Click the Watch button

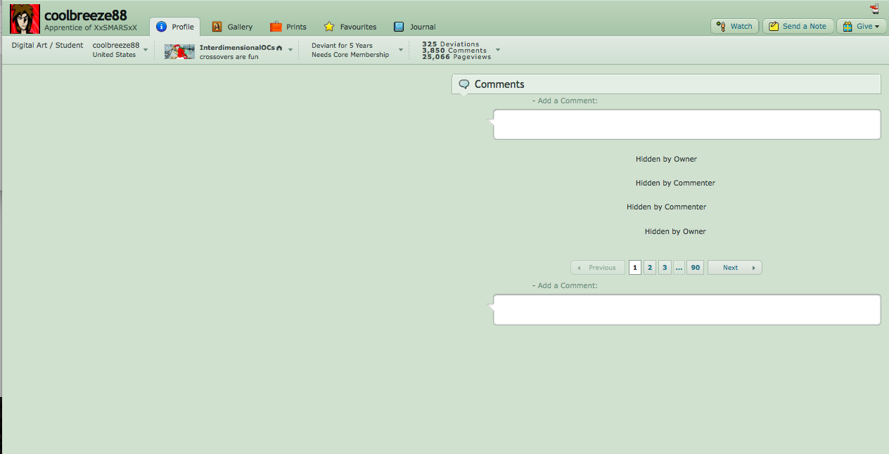click(x=734, y=26)
